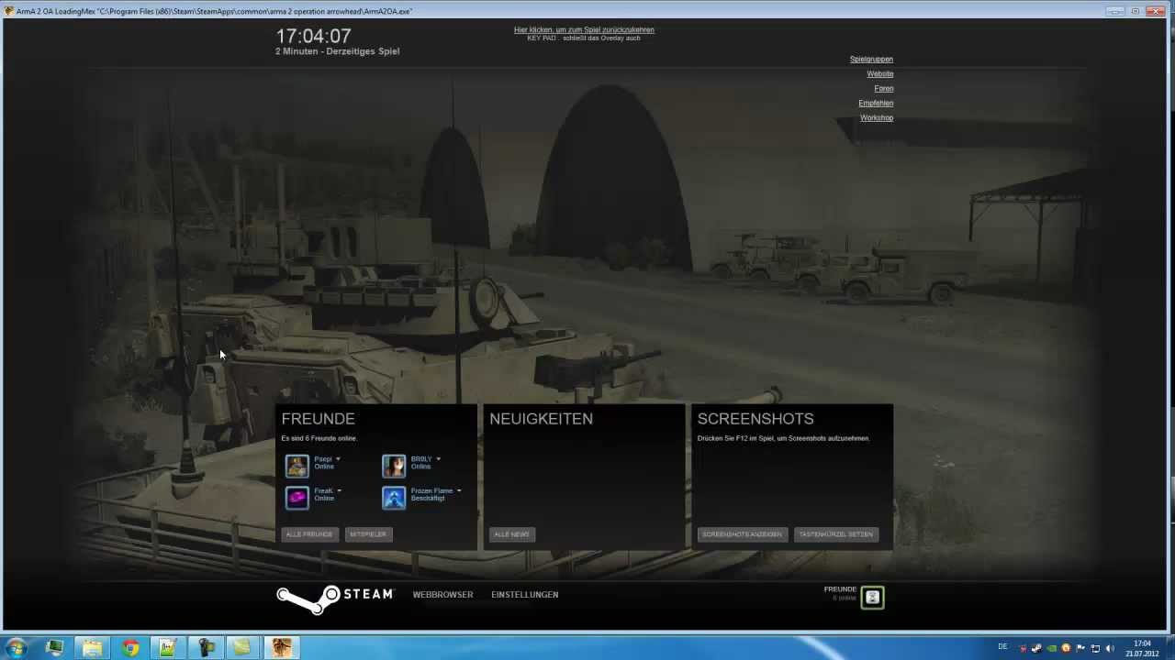Click the 17:04:07 overlay clock

click(314, 36)
